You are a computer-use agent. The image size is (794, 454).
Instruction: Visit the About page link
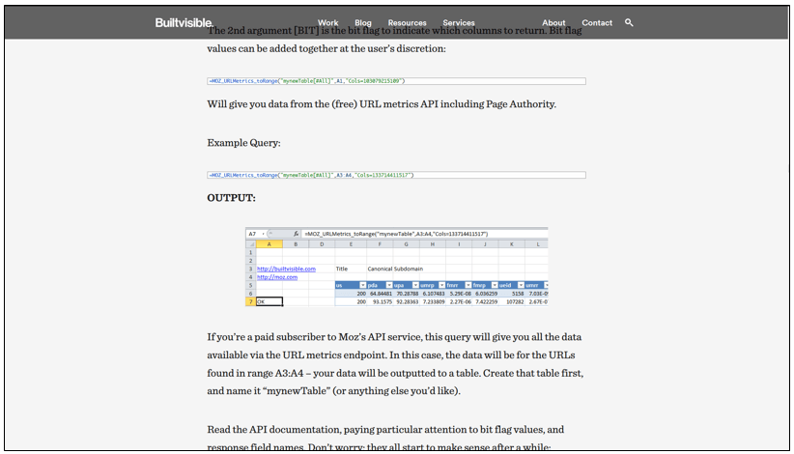click(553, 23)
